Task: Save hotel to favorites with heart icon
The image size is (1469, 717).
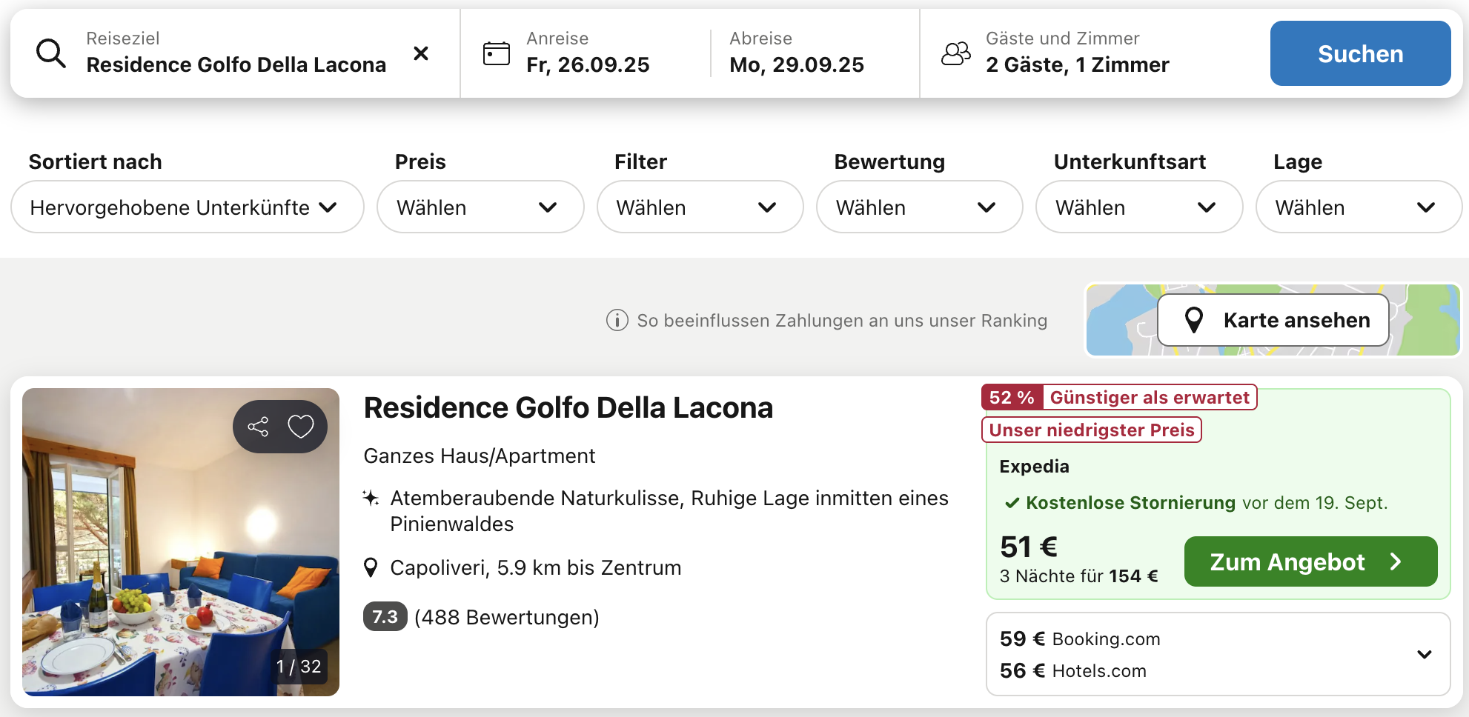Action: click(301, 427)
